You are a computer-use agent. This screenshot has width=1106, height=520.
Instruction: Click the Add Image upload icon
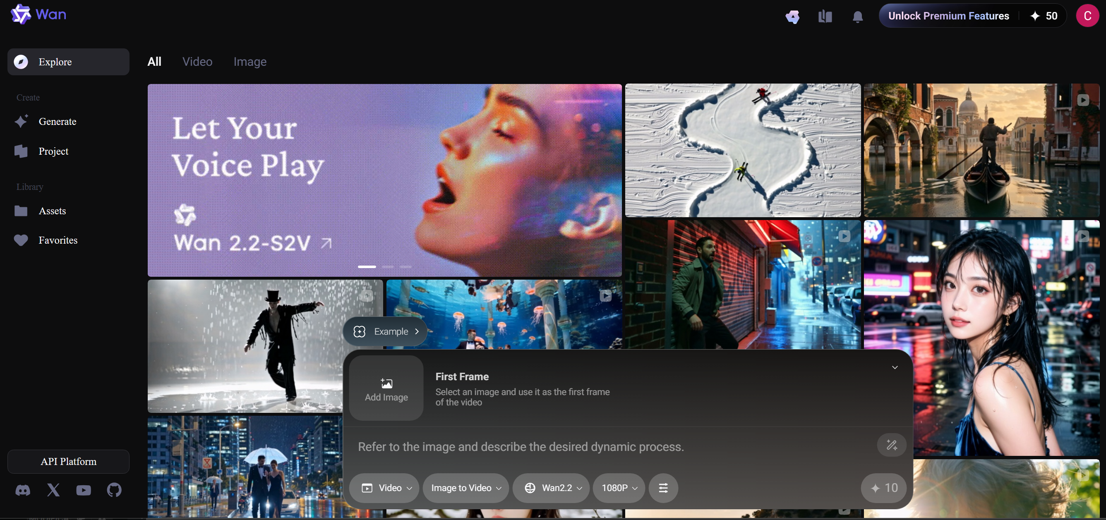pos(386,383)
